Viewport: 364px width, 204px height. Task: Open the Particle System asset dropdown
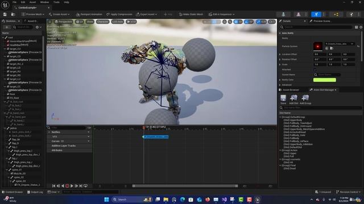[340, 44]
